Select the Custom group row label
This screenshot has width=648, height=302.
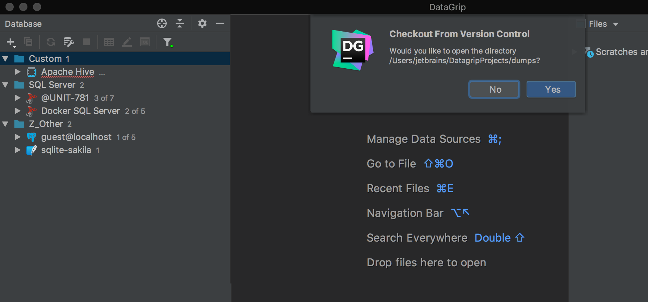[x=45, y=59]
